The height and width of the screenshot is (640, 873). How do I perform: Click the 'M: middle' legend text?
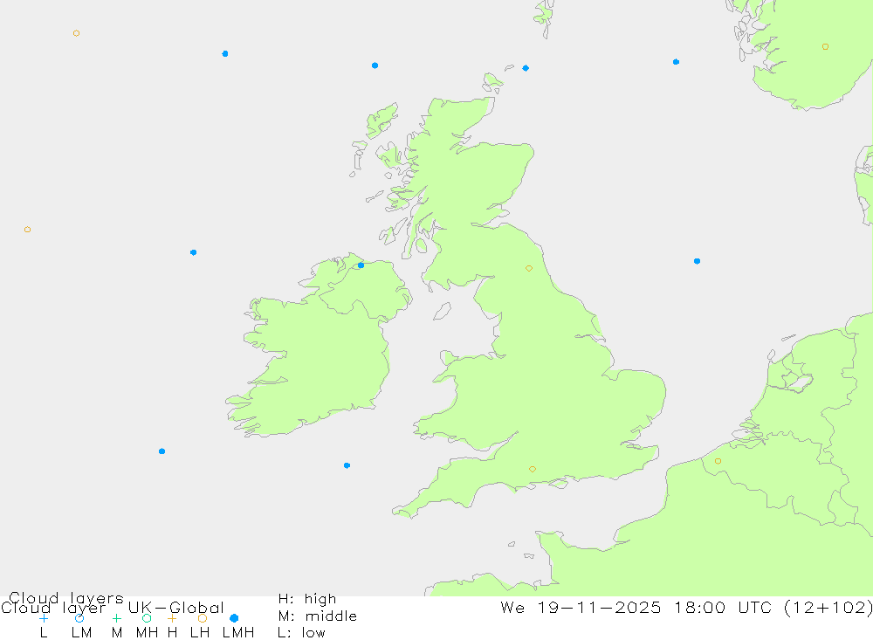pos(318,616)
